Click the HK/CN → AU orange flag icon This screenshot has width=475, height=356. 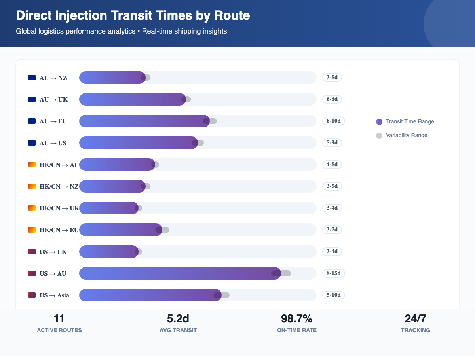click(x=32, y=165)
